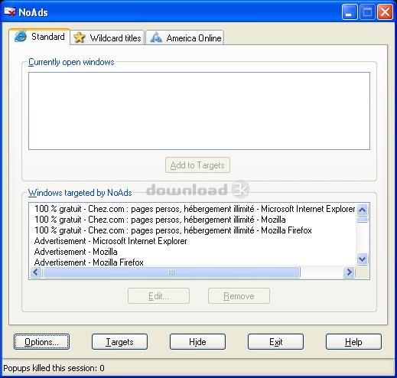Click the Targets button
Image resolution: width=397 pixels, height=378 pixels.
point(119,342)
